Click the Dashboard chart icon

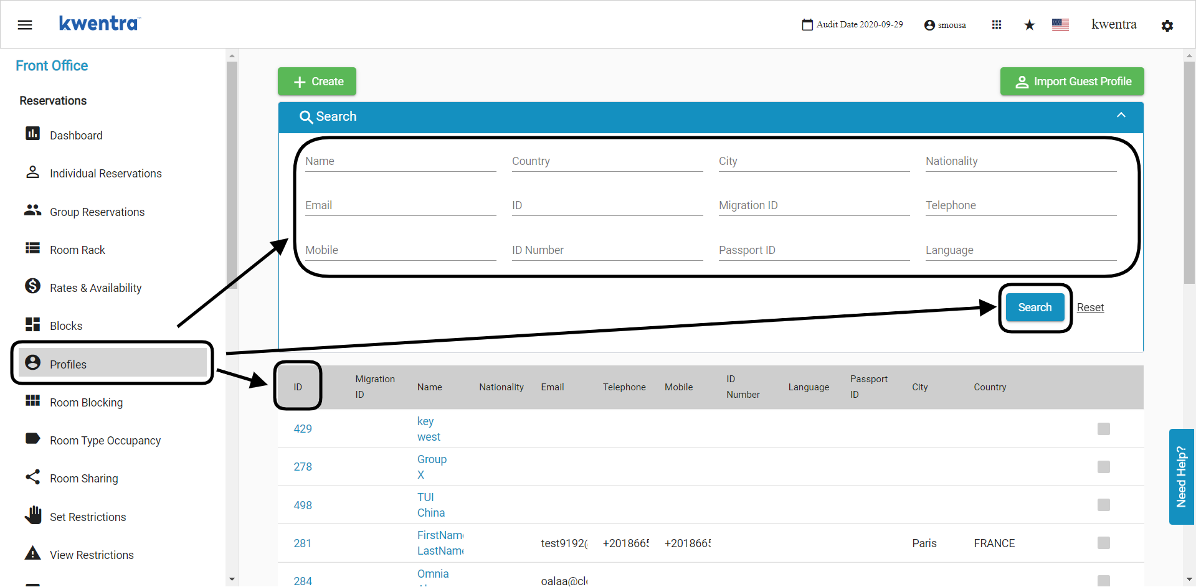tap(32, 134)
